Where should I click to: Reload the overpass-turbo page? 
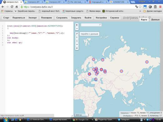[x=12, y=7]
